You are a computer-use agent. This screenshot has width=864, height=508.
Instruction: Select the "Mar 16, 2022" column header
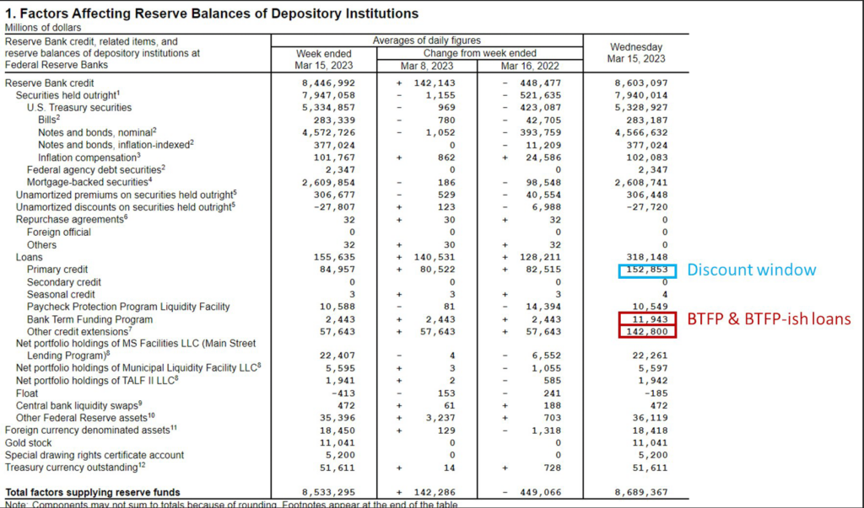(x=529, y=66)
